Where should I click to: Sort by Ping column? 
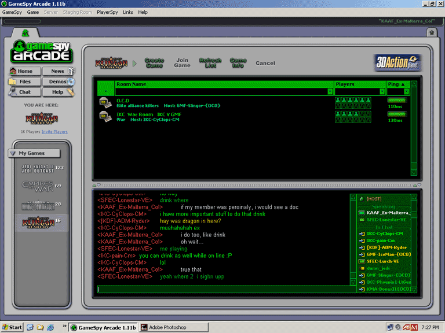tap(398, 84)
